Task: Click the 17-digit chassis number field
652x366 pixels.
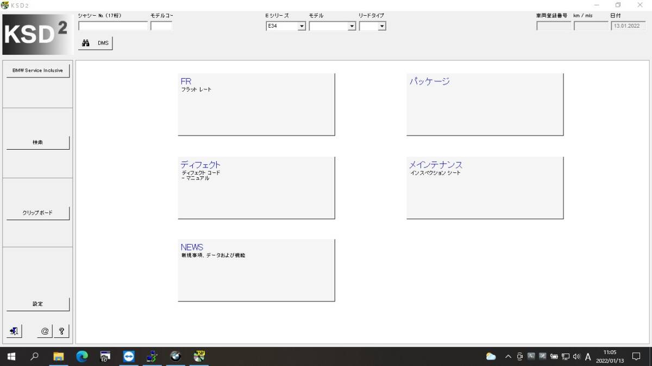Action: pyautogui.click(x=113, y=26)
